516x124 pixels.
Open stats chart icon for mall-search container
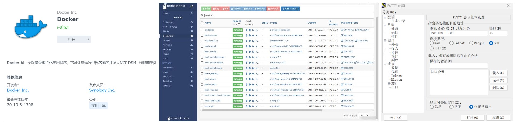pos(253,36)
